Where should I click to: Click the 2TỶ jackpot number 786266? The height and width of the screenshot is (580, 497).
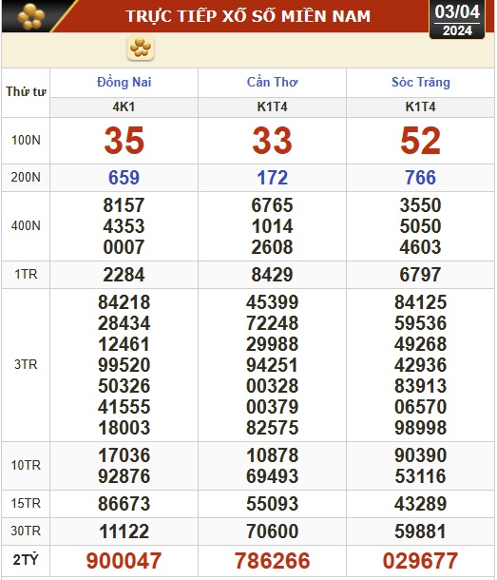[x=272, y=560]
